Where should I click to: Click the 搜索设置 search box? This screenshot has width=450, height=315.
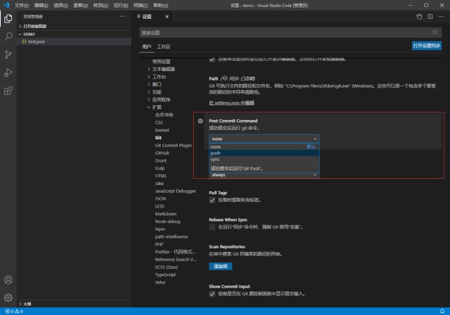[x=291, y=32]
